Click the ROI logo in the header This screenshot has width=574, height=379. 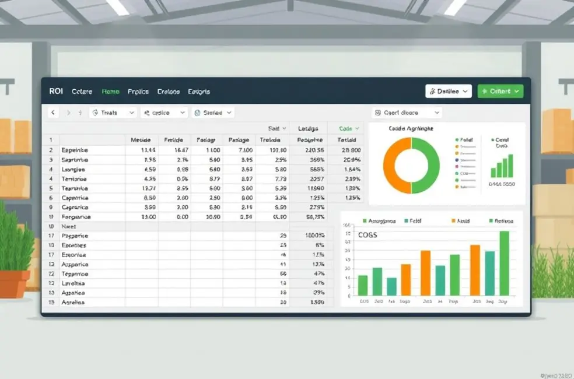coord(56,92)
